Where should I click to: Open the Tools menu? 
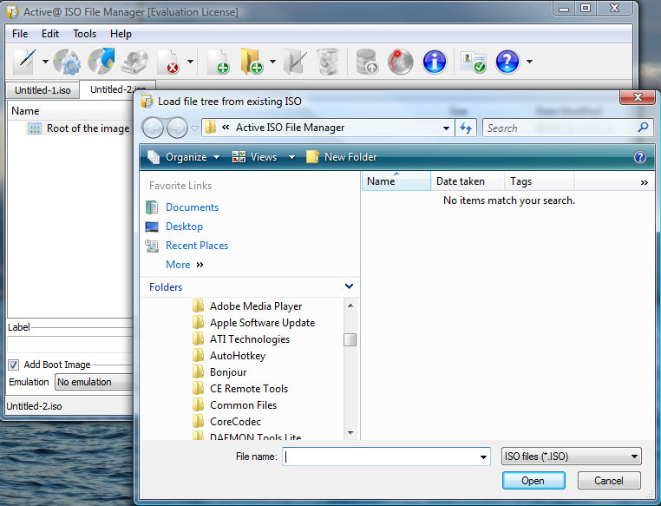pos(84,34)
